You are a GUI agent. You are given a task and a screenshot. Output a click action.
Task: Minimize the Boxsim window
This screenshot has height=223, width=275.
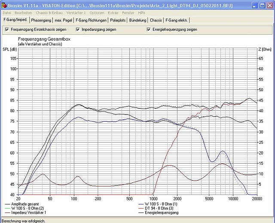point(254,6)
